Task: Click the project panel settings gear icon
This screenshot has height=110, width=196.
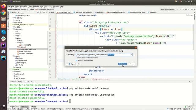Action: click(44, 12)
